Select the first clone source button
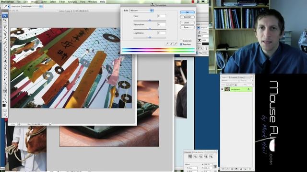 [x=190, y=156]
